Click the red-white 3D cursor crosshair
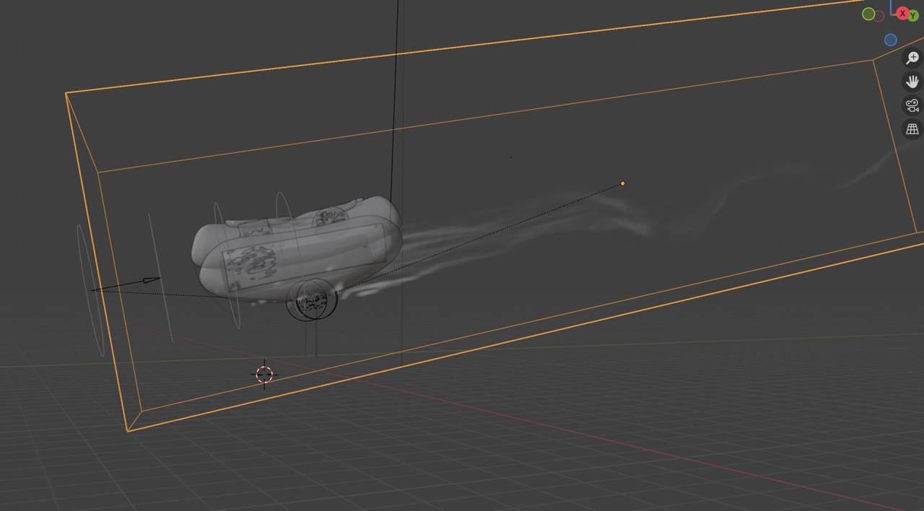This screenshot has width=924, height=511. [264, 374]
